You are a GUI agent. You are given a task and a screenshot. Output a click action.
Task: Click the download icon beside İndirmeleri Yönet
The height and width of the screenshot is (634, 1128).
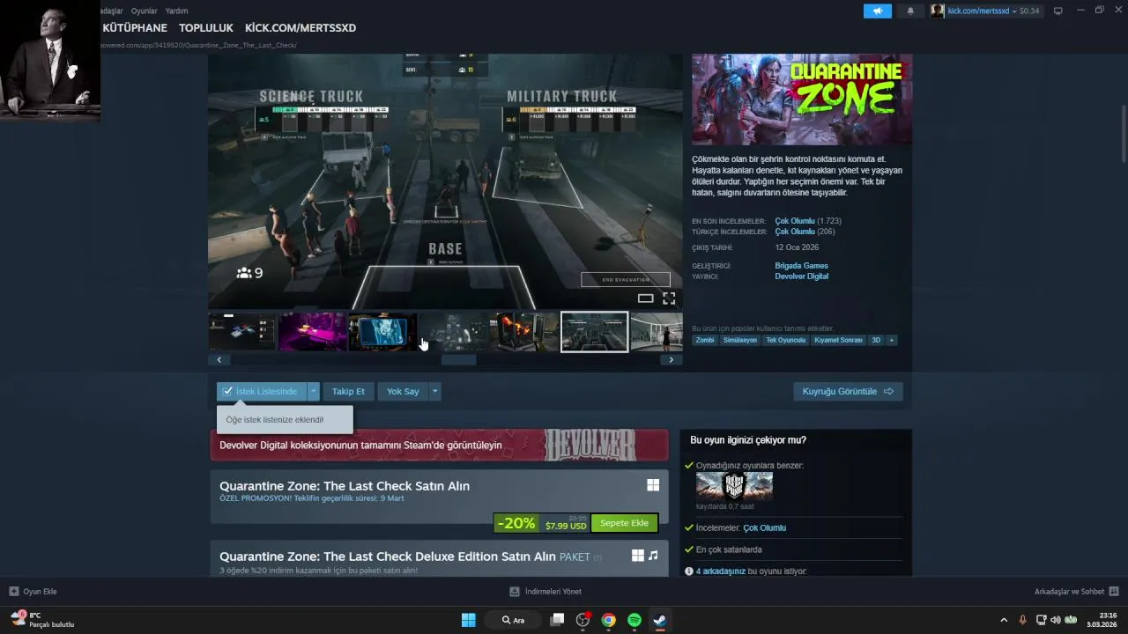[515, 592]
